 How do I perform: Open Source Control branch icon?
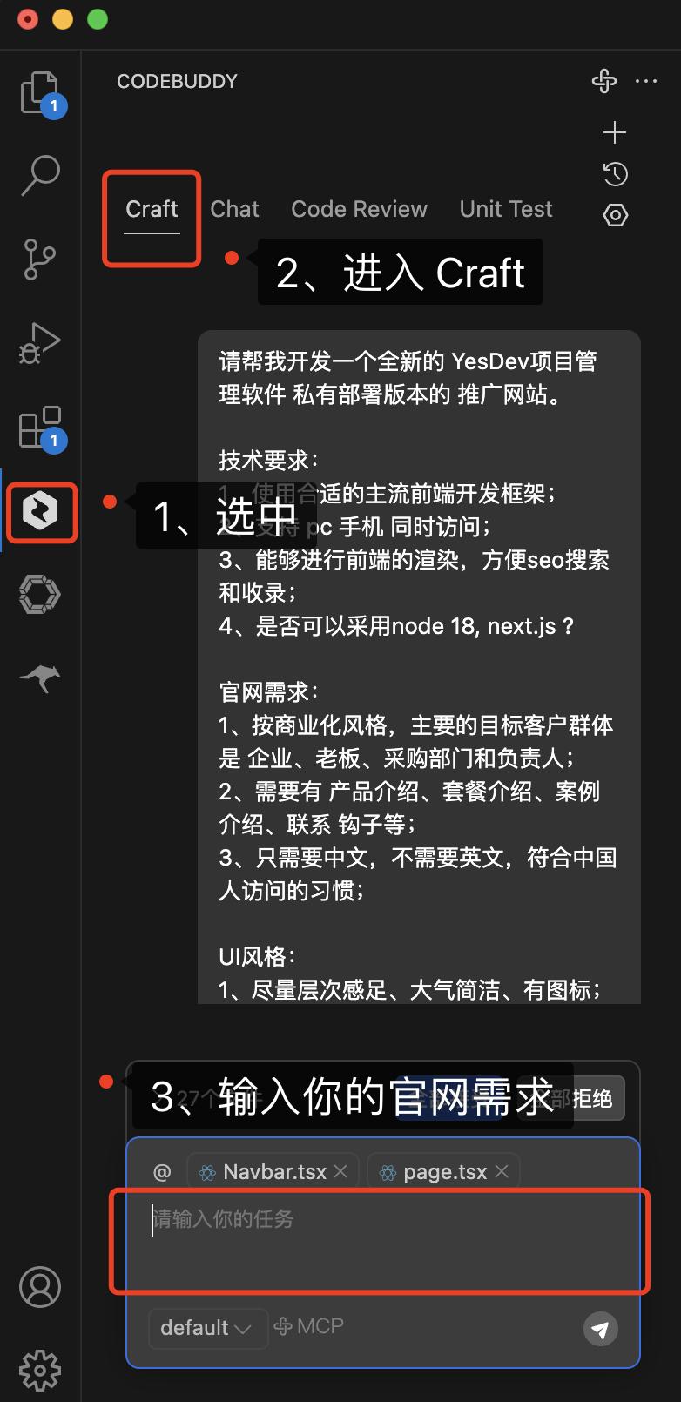tap(40, 259)
